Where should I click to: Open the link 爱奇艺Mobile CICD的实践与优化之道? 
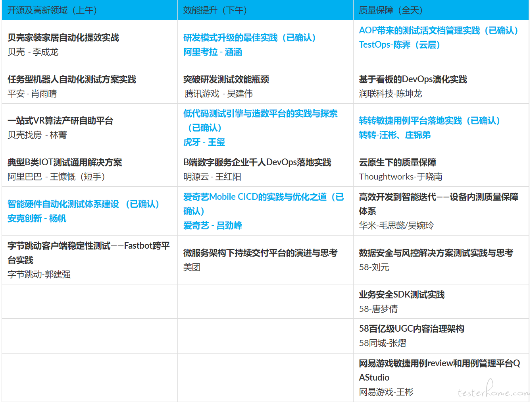click(264, 204)
